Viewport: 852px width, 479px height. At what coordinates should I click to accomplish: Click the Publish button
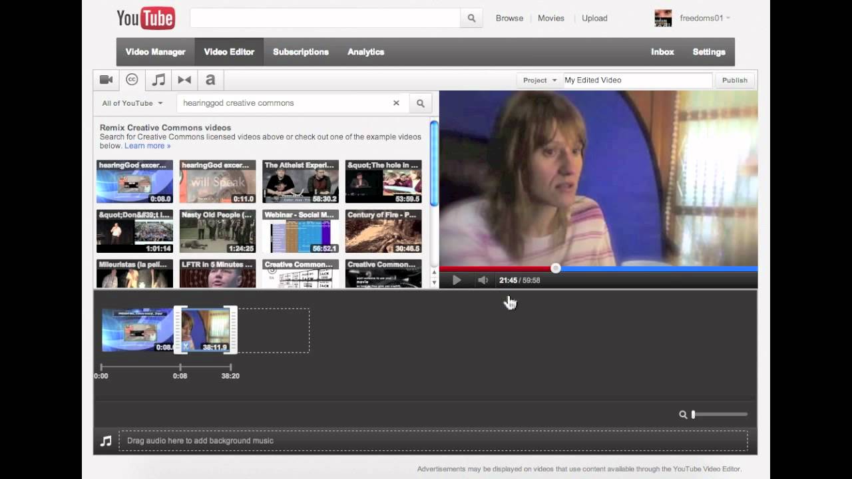735,80
